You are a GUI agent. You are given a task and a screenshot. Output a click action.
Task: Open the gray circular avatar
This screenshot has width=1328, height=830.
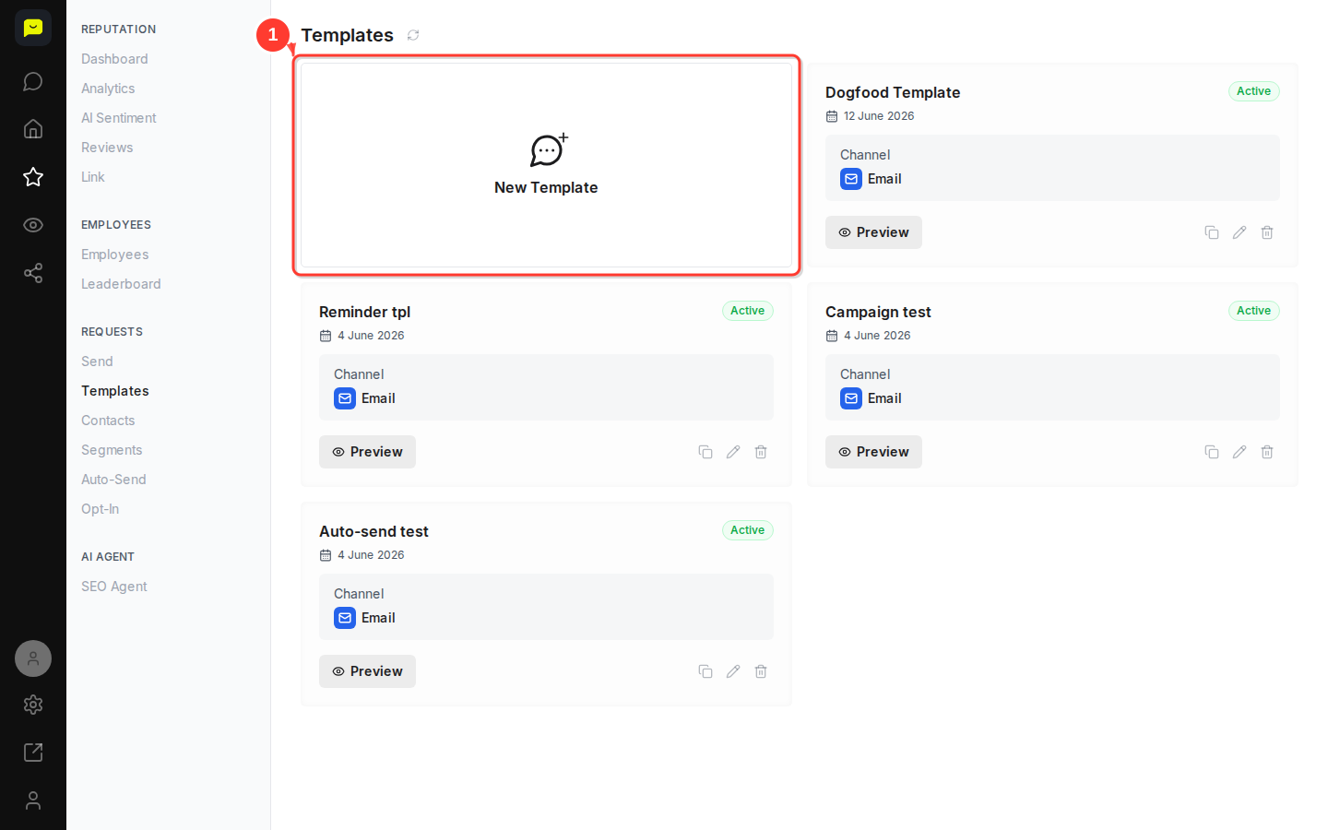click(33, 658)
